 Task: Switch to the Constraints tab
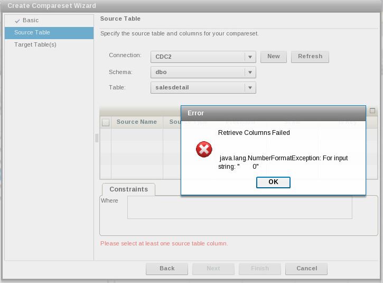(128, 189)
